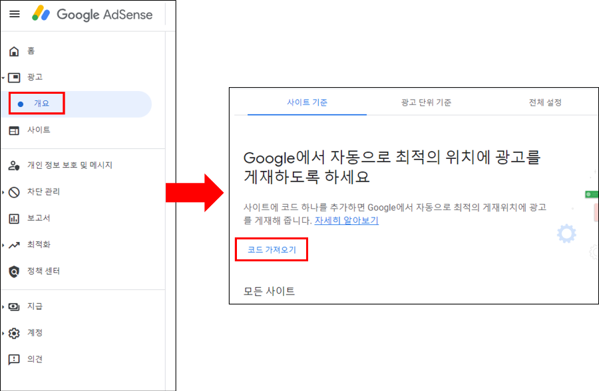Expand the 차단 관리 section arrow

(x=3, y=192)
